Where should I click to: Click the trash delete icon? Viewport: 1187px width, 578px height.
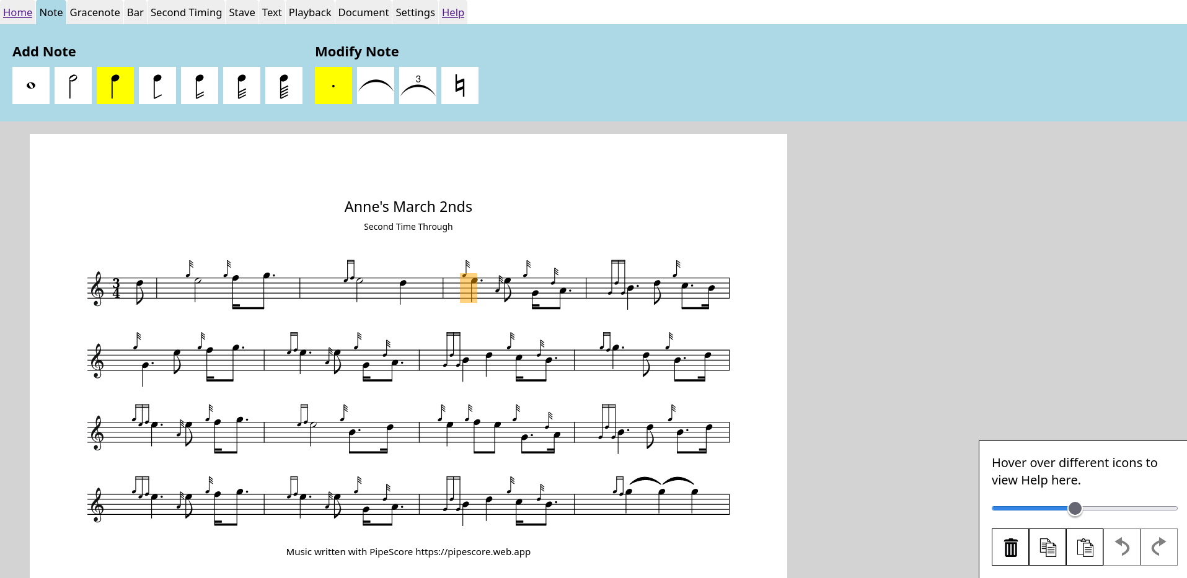pos(1010,547)
